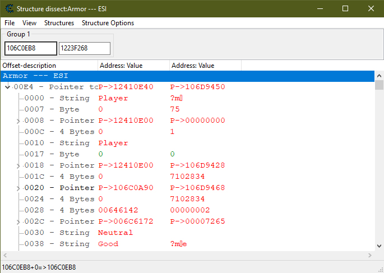Click the Offset-description column header
384x273 pixels.
(49, 66)
